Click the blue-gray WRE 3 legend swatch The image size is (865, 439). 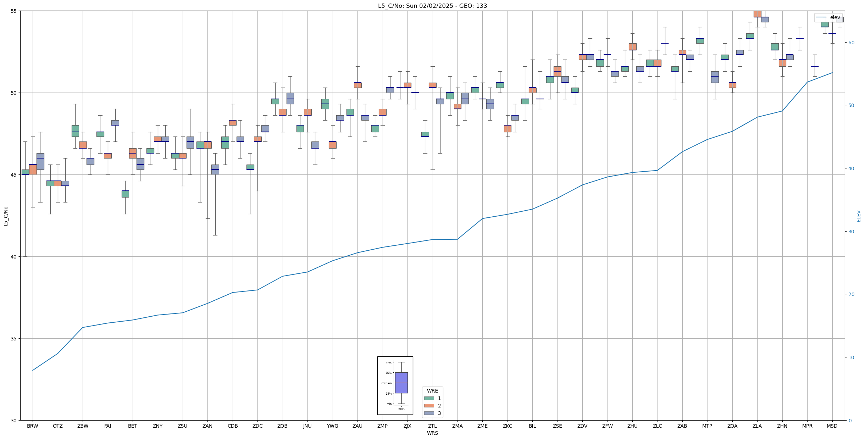point(429,413)
